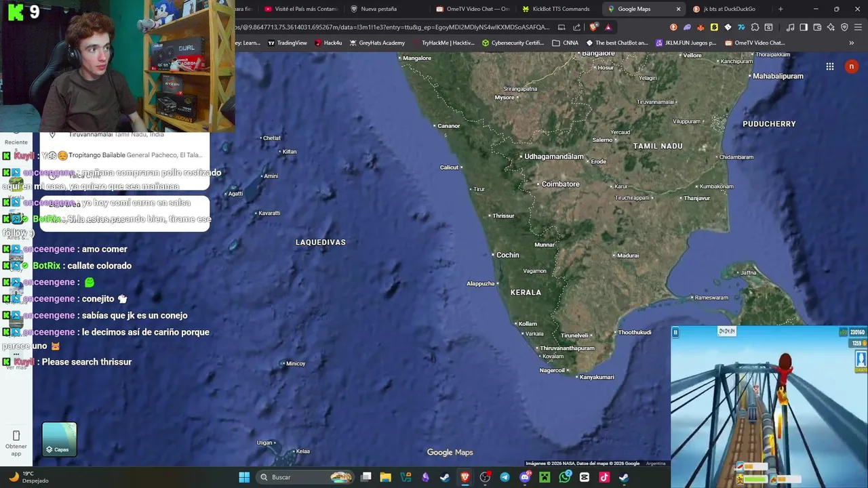Open the Obsidian taskbar icon

pyautogui.click(x=425, y=477)
